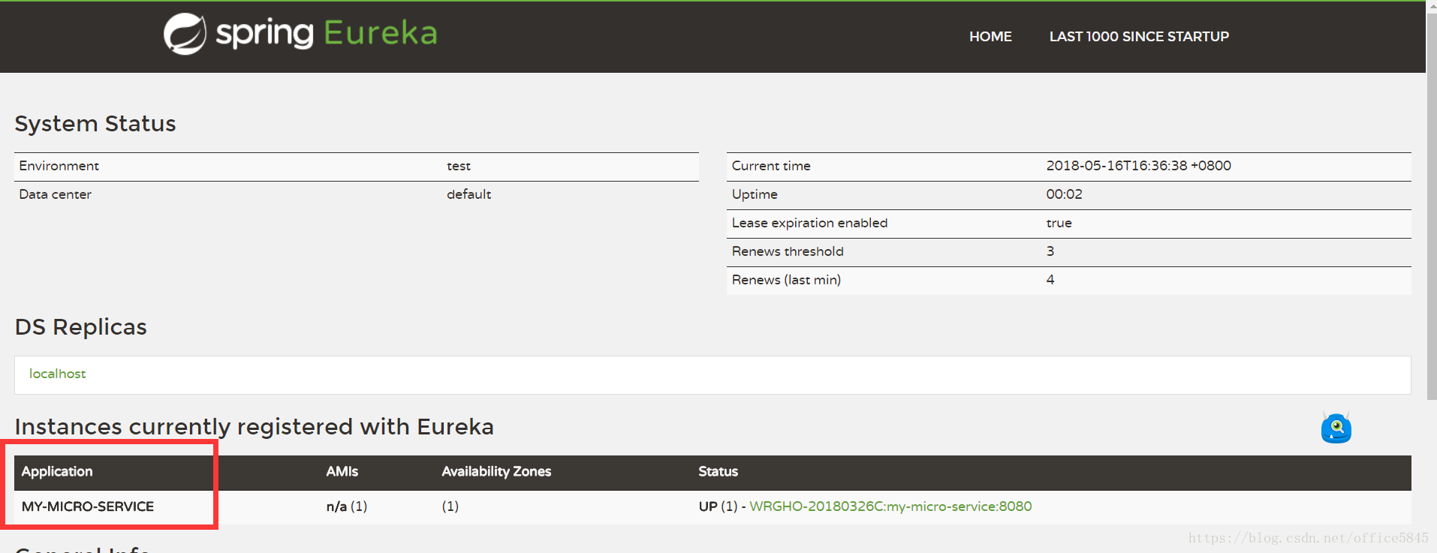The height and width of the screenshot is (553, 1437).
Task: Click the blue monster mascot icon
Action: coord(1336,427)
